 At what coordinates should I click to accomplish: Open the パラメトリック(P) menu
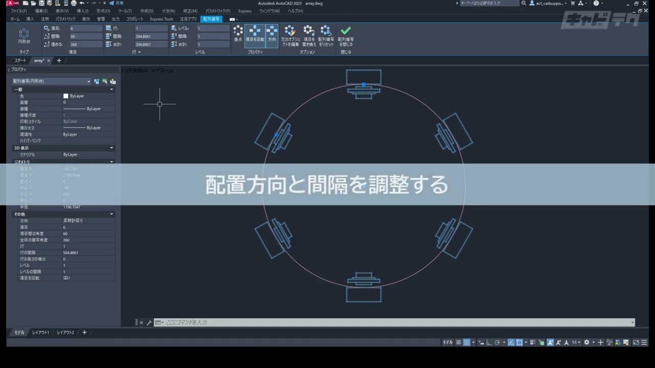point(218,11)
